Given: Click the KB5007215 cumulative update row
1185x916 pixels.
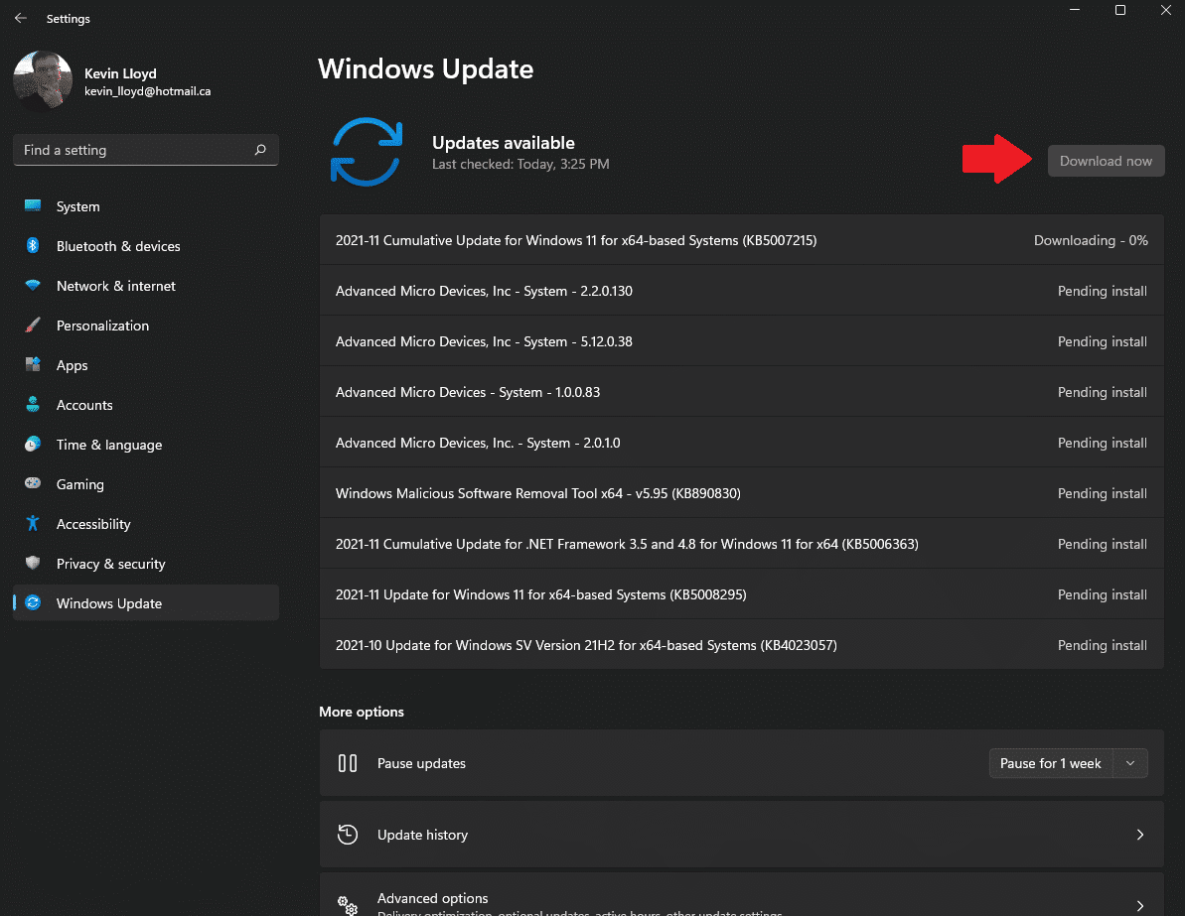Looking at the screenshot, I should click(741, 240).
